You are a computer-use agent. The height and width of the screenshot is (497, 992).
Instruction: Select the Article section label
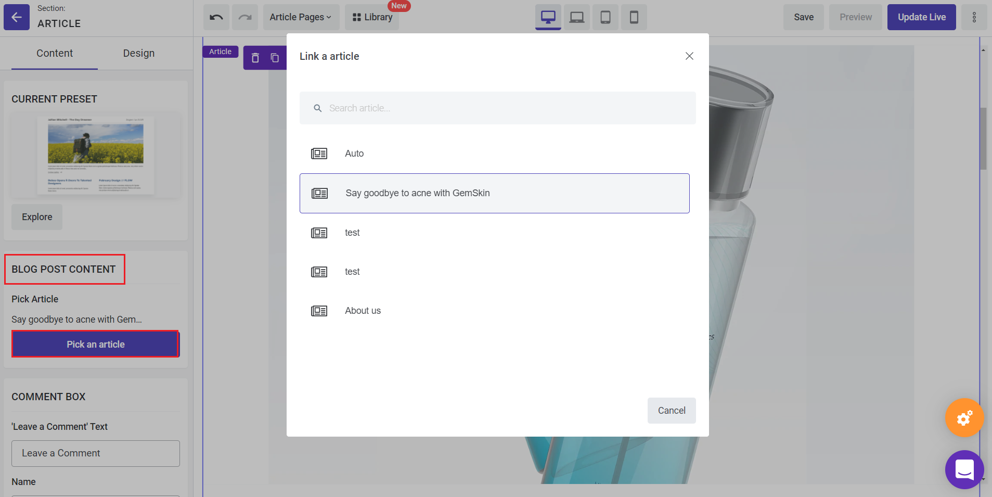tap(221, 52)
